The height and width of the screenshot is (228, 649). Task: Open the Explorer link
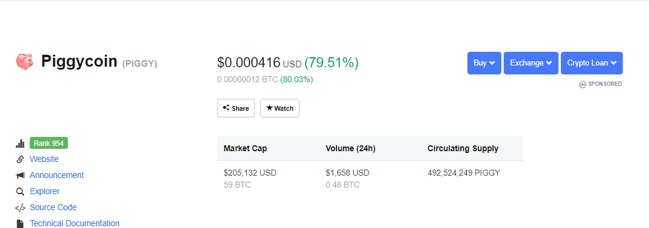point(45,192)
